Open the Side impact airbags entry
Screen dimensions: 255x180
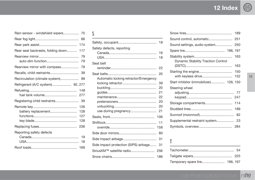[x=107, y=139]
